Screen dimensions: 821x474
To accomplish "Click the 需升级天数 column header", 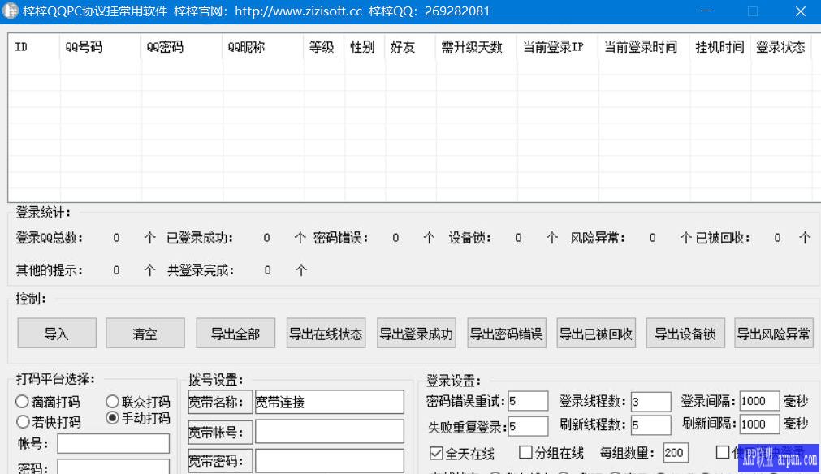I will point(476,47).
